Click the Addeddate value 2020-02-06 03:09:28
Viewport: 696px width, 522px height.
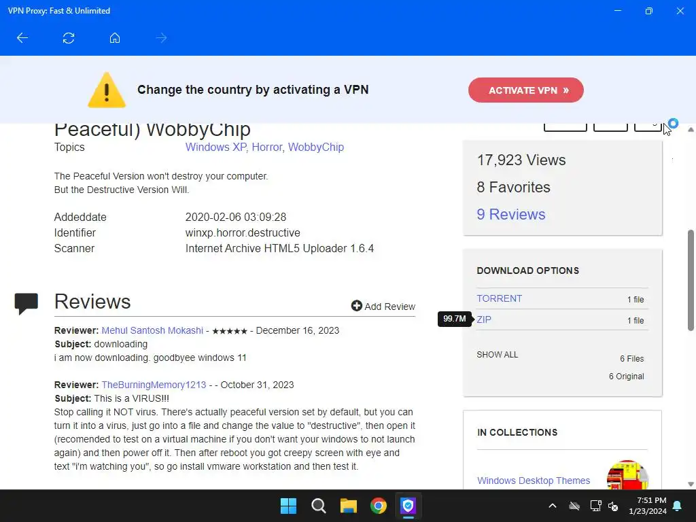point(236,217)
